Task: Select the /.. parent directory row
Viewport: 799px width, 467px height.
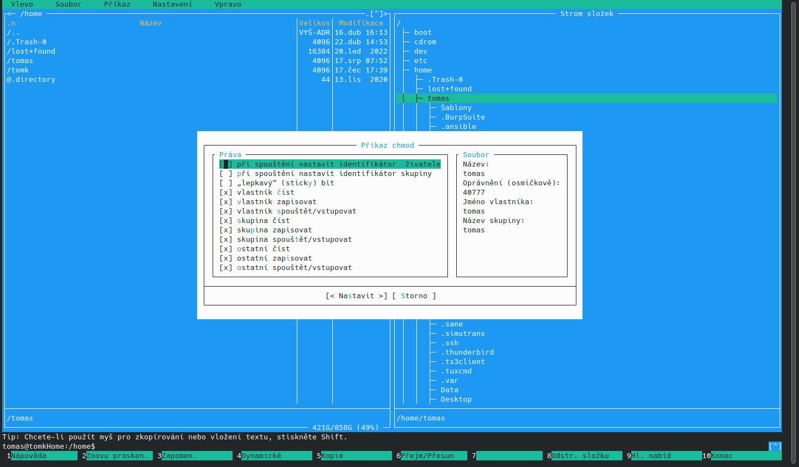Action: tap(197, 33)
